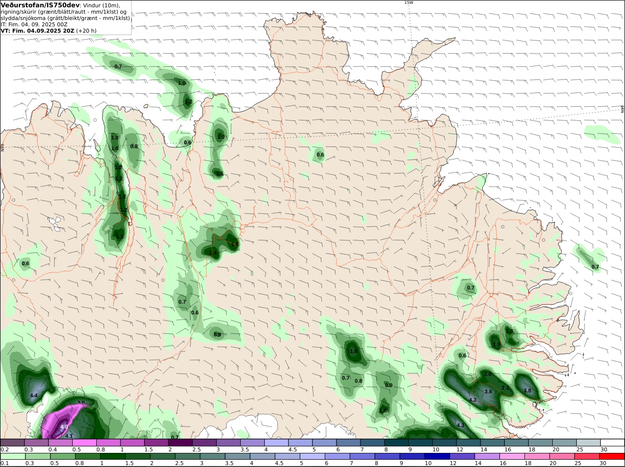Click the '1.9' precipitation value on the map

497,345
